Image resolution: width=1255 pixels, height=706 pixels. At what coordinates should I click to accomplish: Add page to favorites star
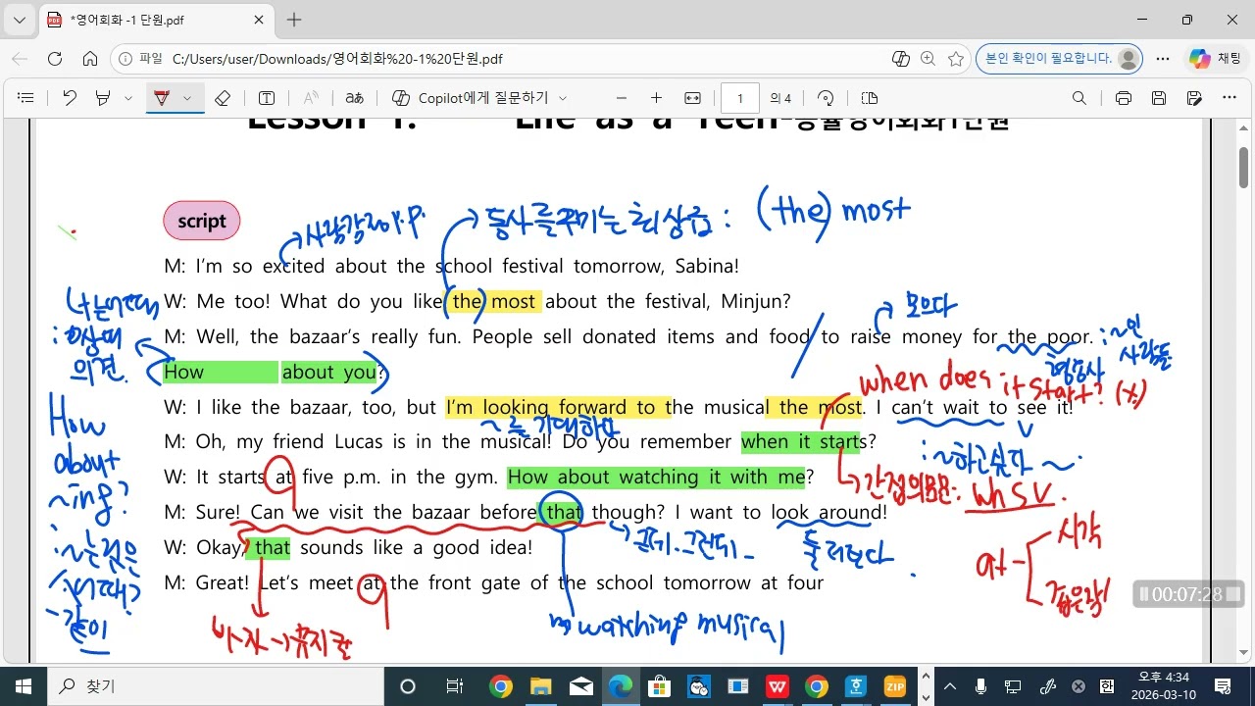pyautogui.click(x=956, y=59)
